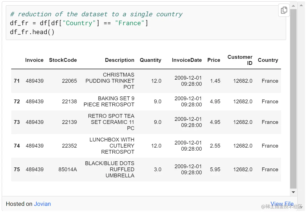Click invoice 489439 in row 73
Viewport: 308px width, 215px height.
(x=35, y=122)
